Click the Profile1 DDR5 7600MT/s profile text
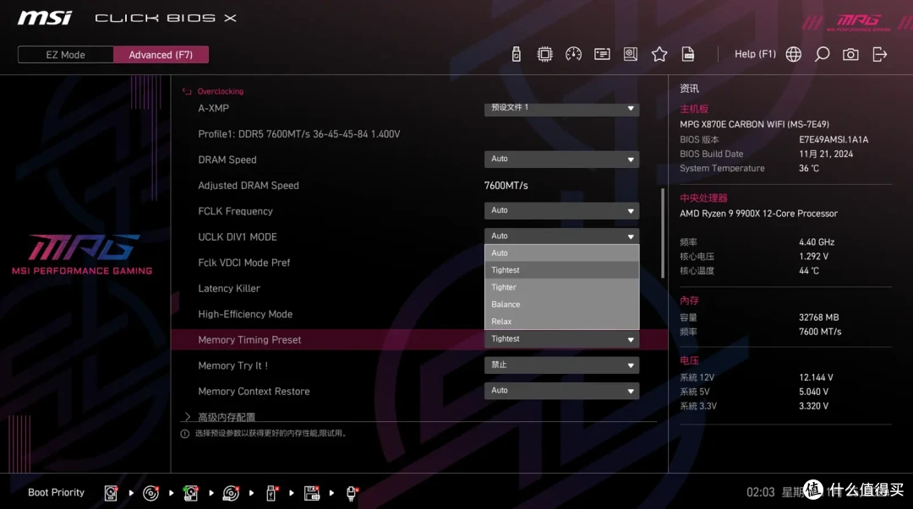Image resolution: width=913 pixels, height=509 pixels. [x=298, y=134]
